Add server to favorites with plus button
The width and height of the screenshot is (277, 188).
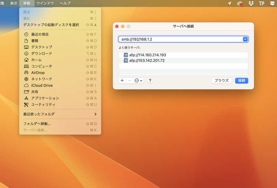(x=122, y=81)
